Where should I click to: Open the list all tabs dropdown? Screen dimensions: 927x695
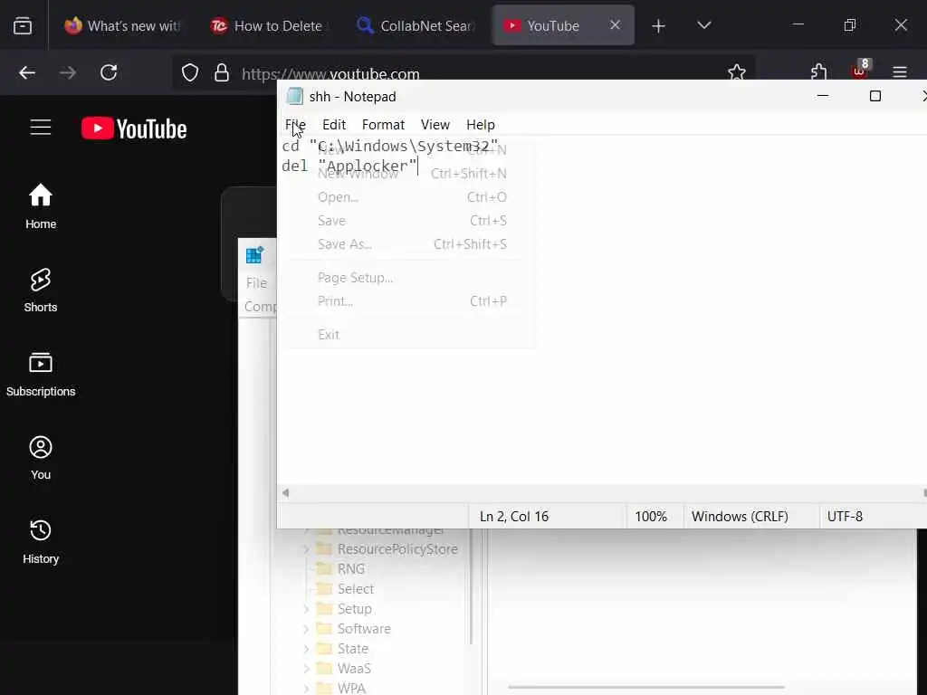click(703, 25)
